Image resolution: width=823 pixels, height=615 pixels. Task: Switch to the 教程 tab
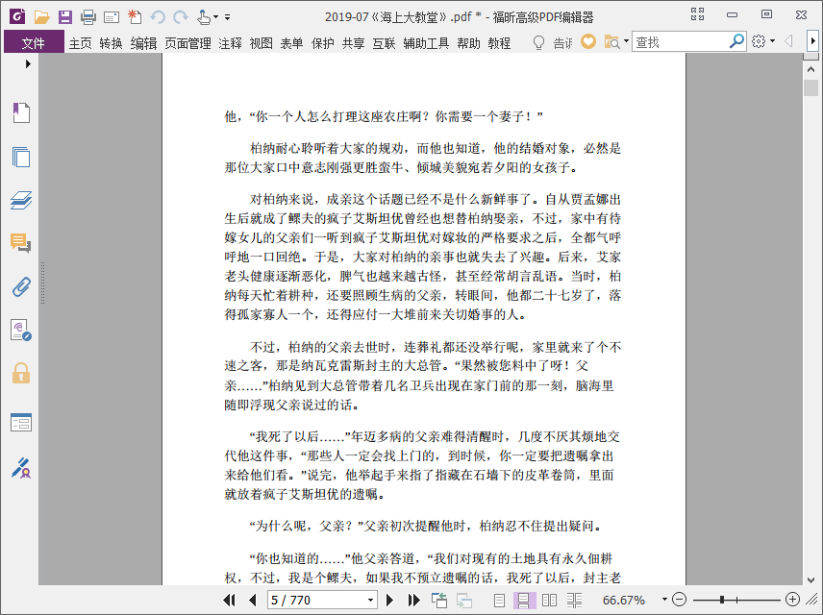[499, 43]
